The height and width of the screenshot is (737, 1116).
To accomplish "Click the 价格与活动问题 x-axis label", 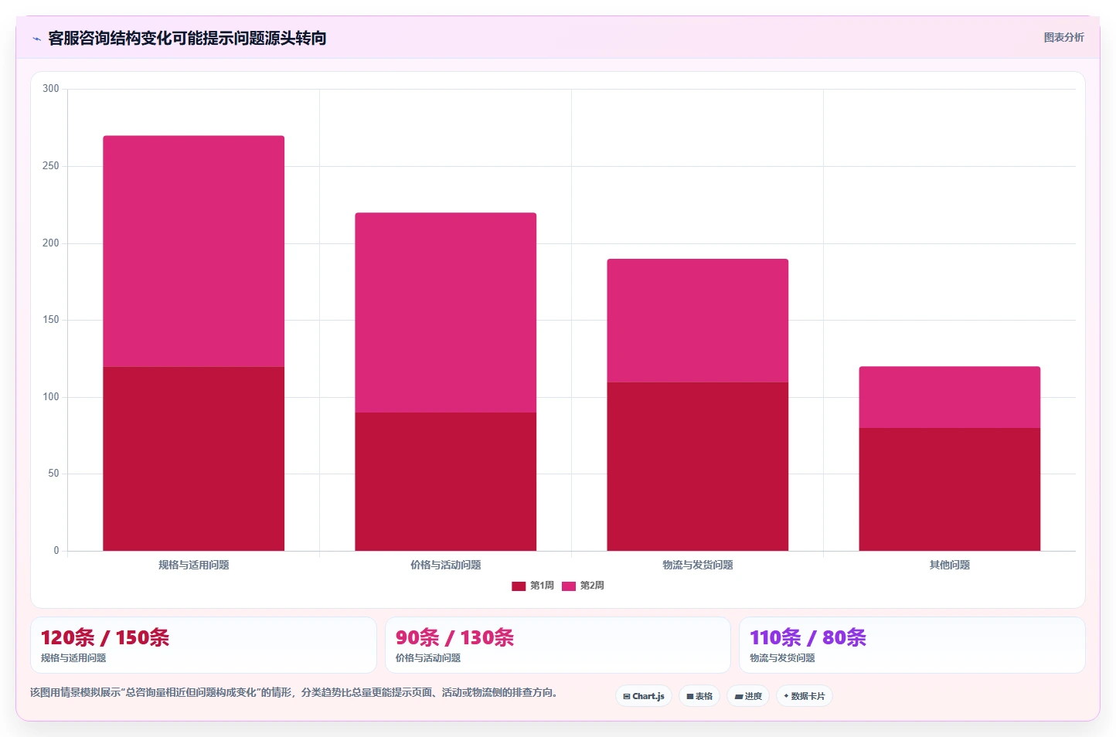I will click(x=446, y=565).
